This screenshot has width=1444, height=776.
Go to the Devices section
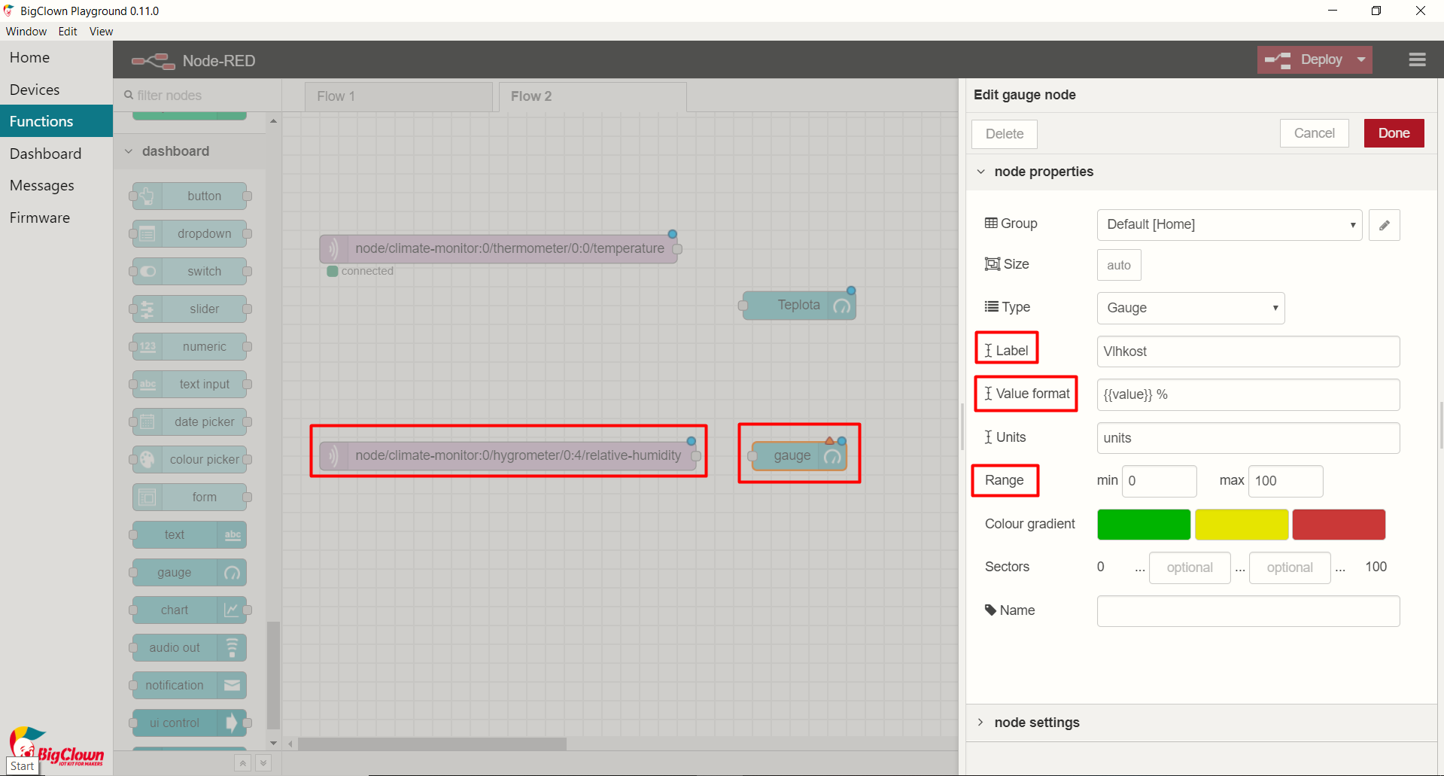pyautogui.click(x=56, y=90)
